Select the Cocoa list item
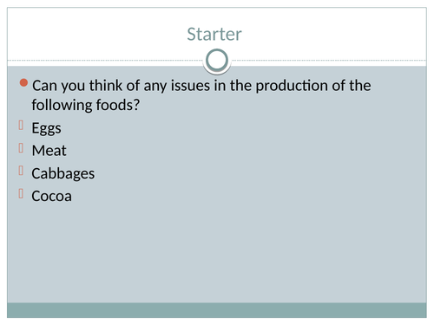 51,196
